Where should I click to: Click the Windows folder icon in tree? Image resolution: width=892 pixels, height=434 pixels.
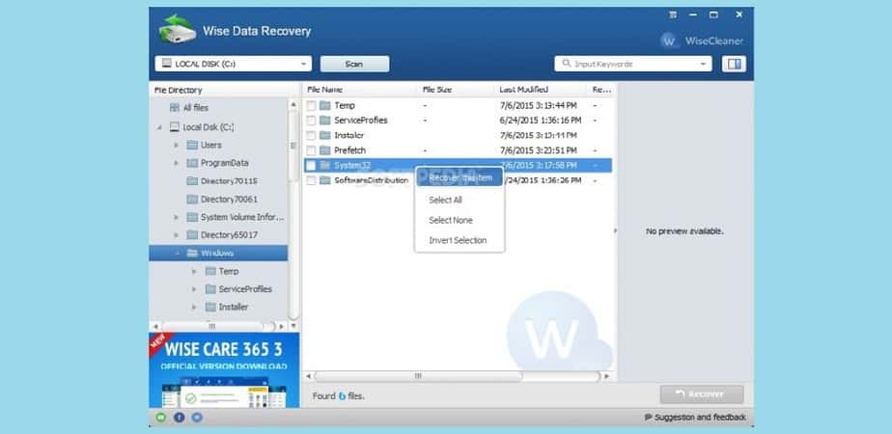tap(192, 253)
